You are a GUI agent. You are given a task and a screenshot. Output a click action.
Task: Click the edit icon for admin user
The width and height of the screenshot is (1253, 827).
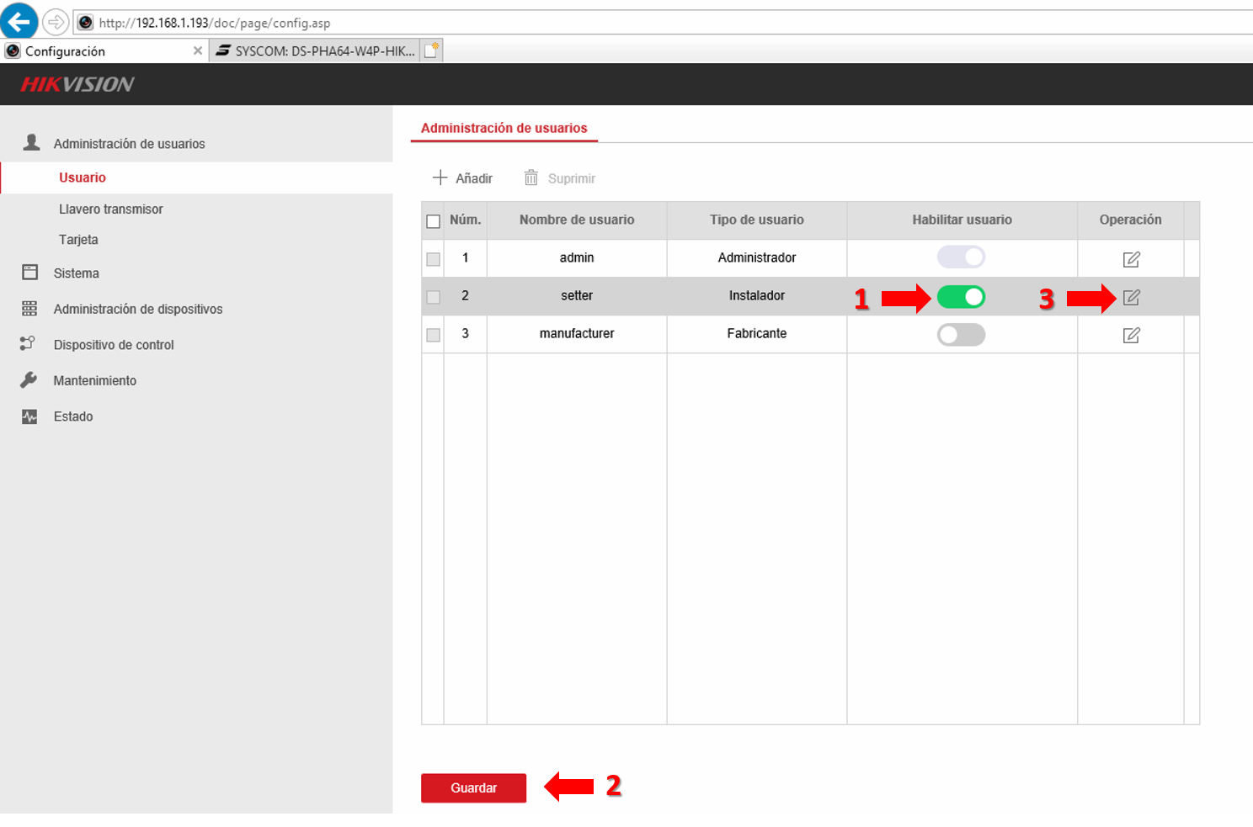coord(1131,259)
